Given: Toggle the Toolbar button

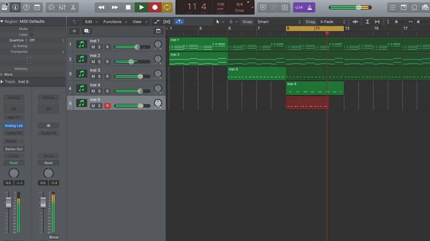Looking at the screenshot, I should pyautogui.click(x=37, y=7).
